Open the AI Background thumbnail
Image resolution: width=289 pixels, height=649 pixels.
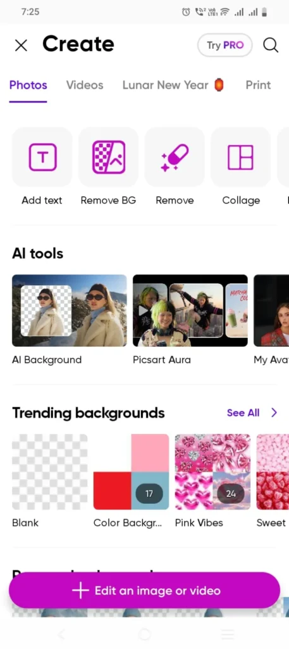(70, 311)
